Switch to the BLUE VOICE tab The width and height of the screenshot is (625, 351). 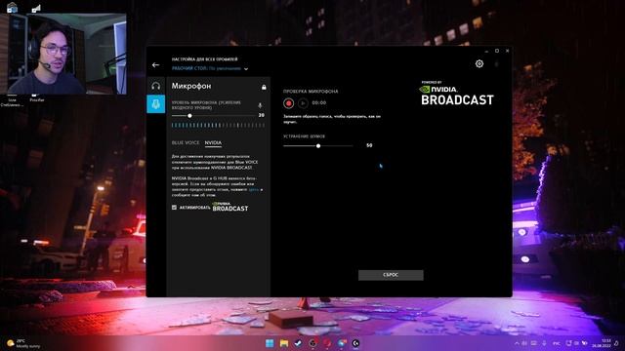click(186, 142)
